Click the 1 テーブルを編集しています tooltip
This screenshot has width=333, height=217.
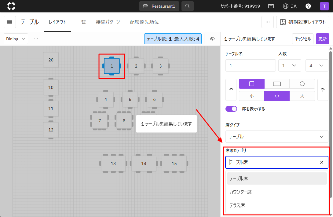click(x=166, y=124)
